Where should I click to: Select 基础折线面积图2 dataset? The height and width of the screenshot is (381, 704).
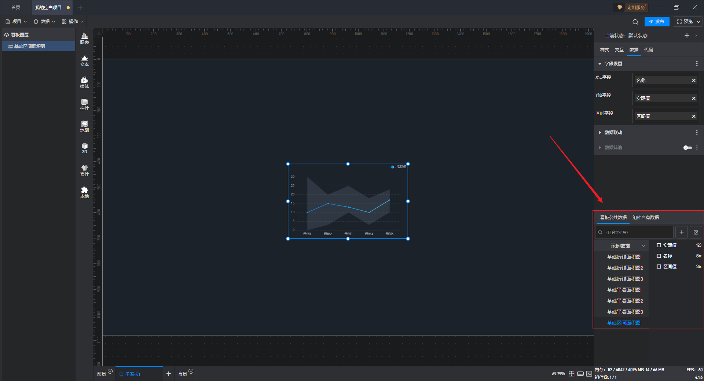click(625, 268)
